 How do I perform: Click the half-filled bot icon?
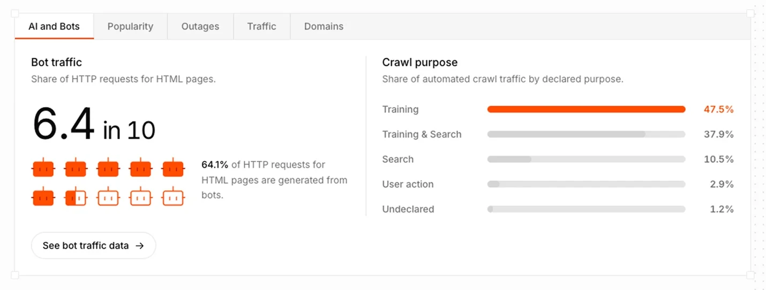click(x=76, y=197)
